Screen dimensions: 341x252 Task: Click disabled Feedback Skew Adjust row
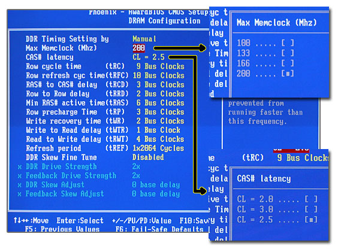click(99, 194)
